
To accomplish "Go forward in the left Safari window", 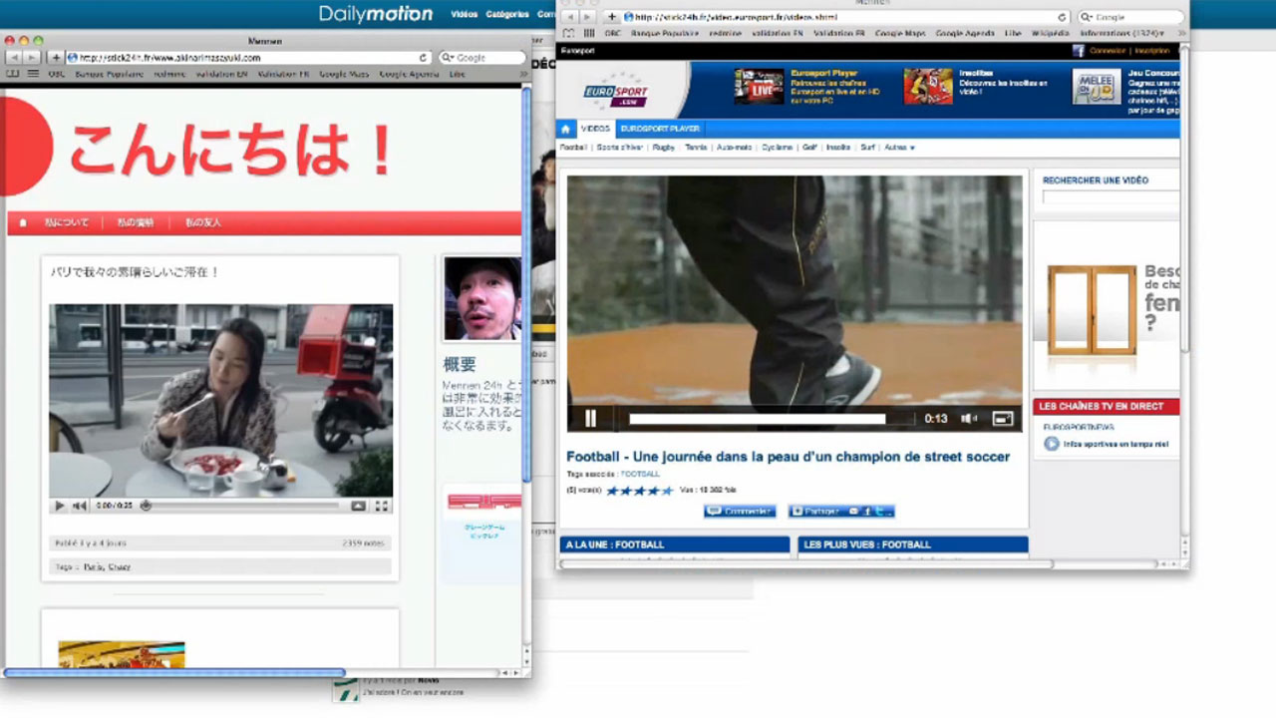I will 32,58.
